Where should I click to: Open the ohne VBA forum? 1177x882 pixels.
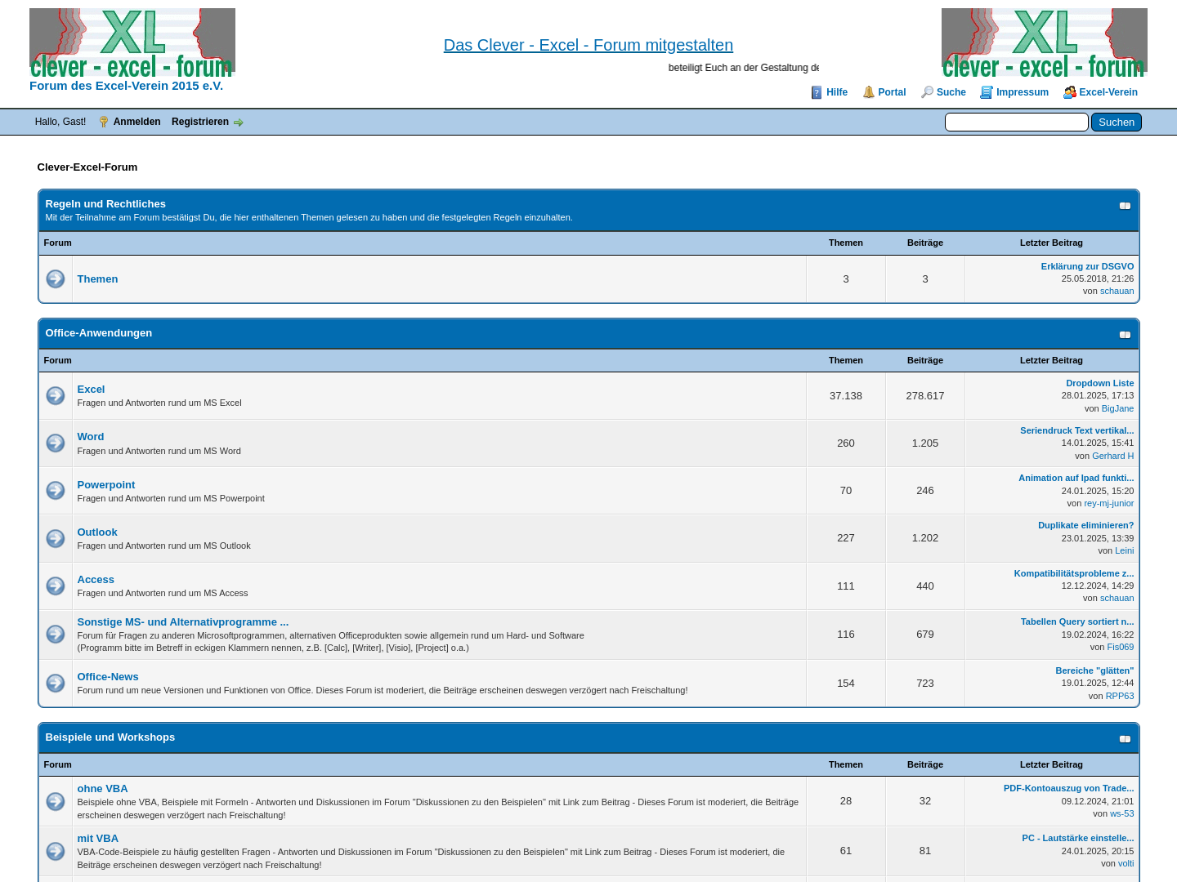(102, 788)
